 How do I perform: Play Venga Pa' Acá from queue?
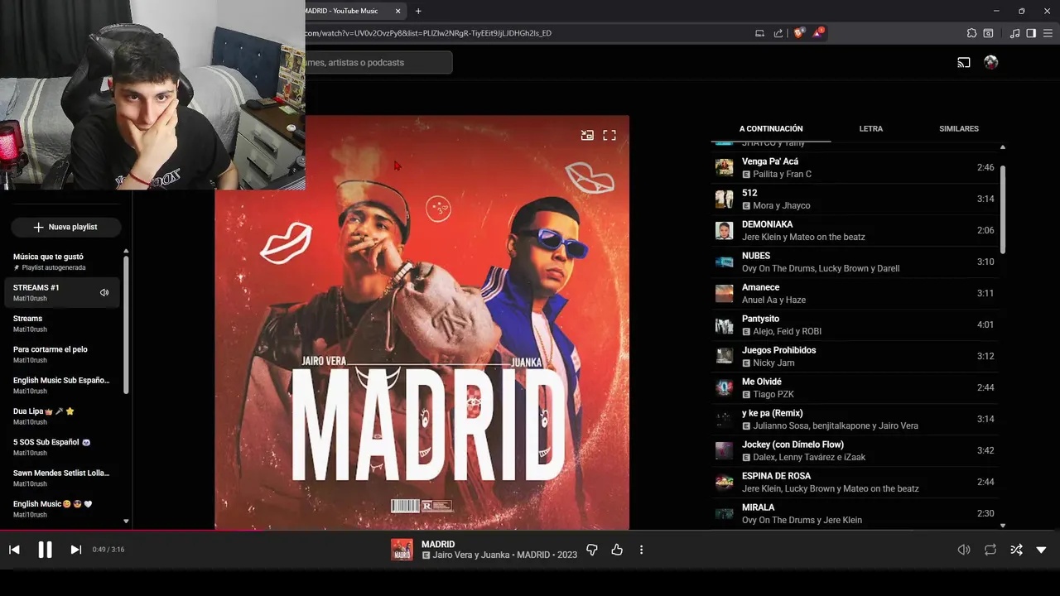tap(855, 167)
